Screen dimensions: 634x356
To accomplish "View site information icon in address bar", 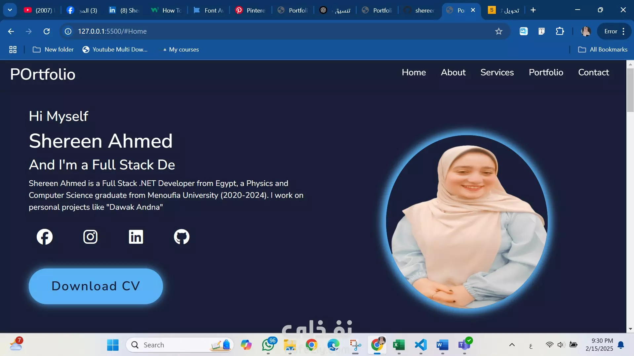I will pos(68,31).
